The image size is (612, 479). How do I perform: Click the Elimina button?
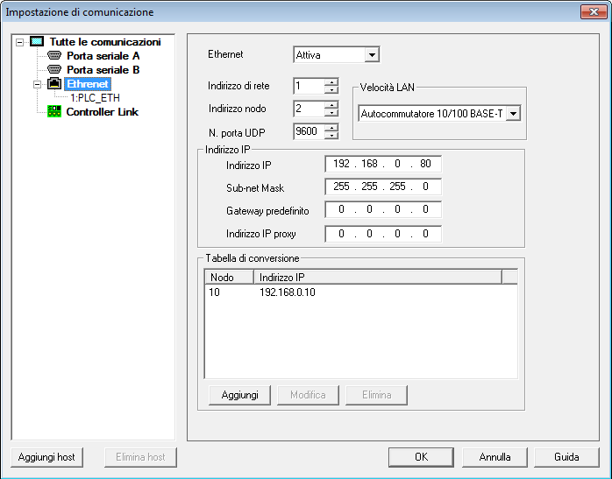[x=377, y=395]
